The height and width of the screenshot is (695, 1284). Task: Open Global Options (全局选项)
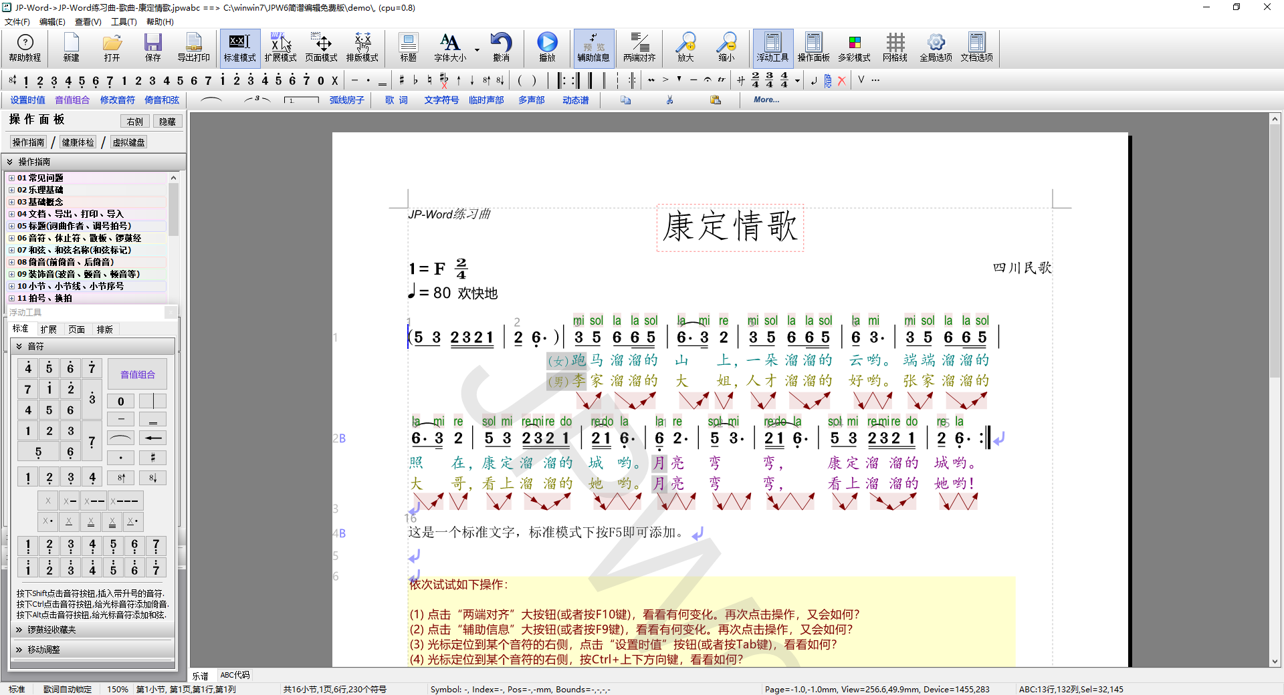point(935,47)
